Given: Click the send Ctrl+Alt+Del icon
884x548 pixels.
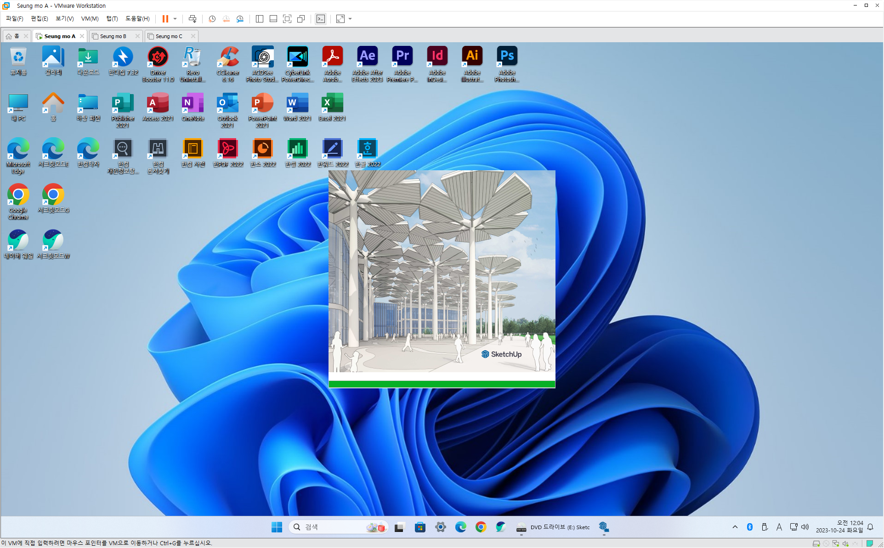Looking at the screenshot, I should click(x=193, y=19).
